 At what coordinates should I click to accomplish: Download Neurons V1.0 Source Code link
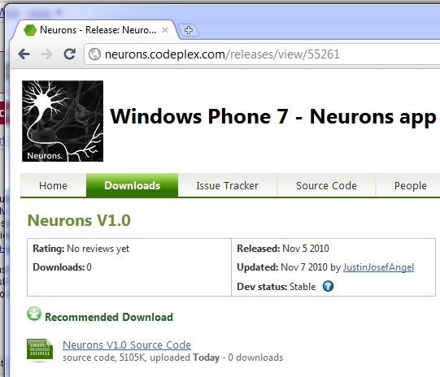point(127,344)
